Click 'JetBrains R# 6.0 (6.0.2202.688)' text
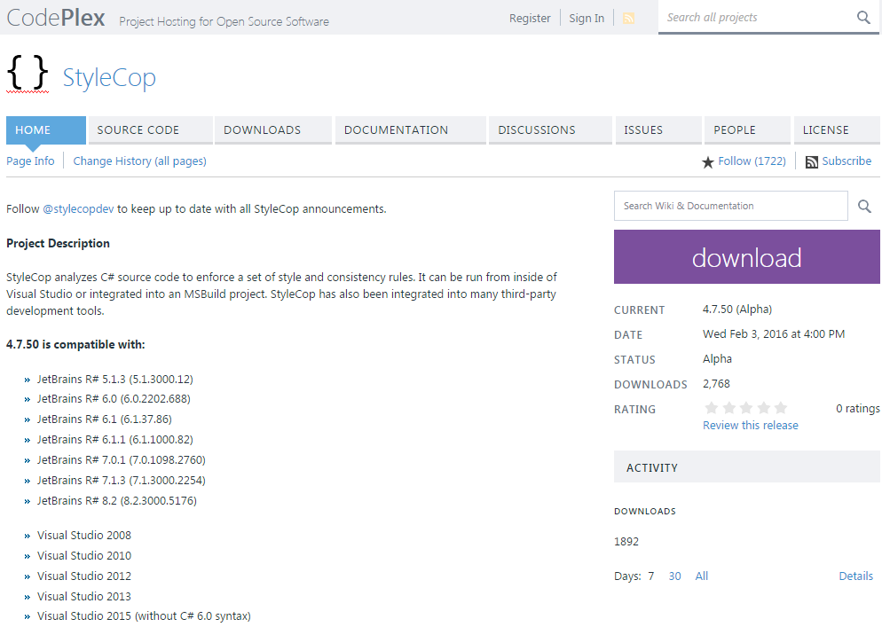Viewport: 882px width, 627px height. tap(114, 399)
